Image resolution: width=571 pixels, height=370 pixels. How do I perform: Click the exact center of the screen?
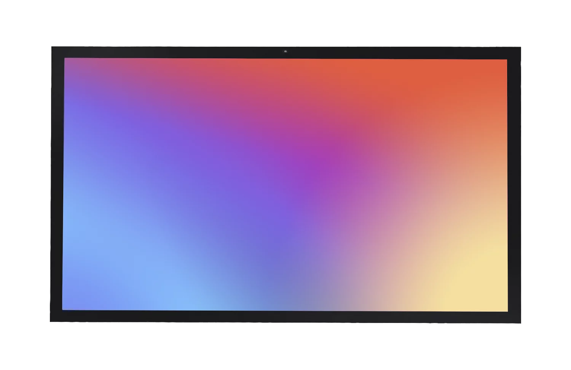point(285,185)
